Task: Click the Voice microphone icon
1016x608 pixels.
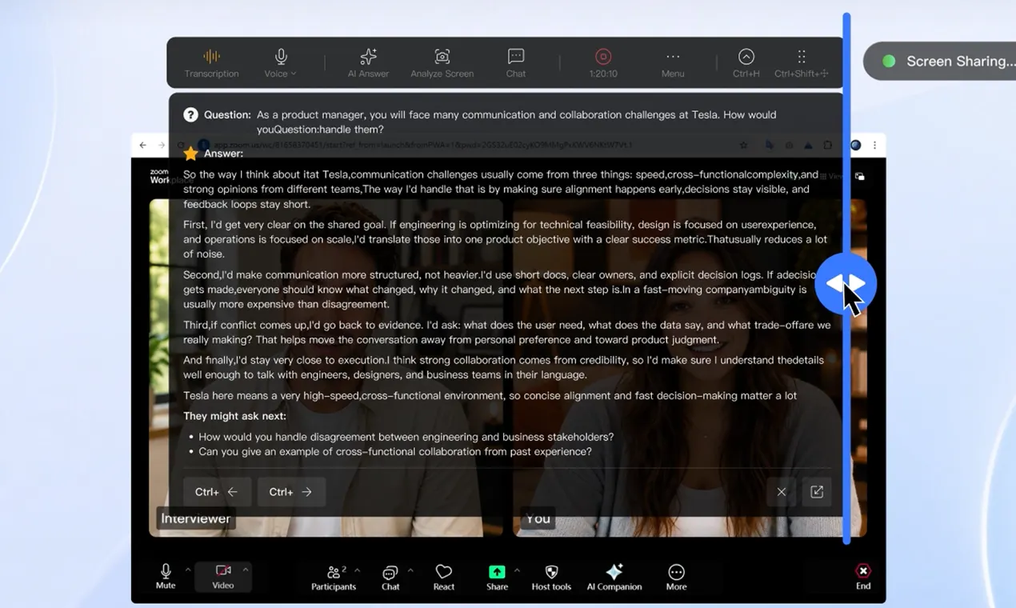Action: (x=281, y=56)
